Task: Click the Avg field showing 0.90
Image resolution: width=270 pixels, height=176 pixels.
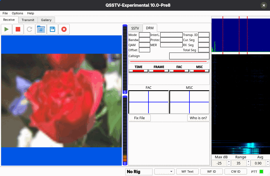Action: click(258, 163)
